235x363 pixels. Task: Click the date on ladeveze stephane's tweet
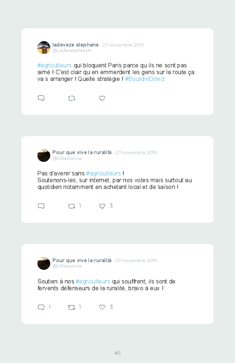click(123, 45)
